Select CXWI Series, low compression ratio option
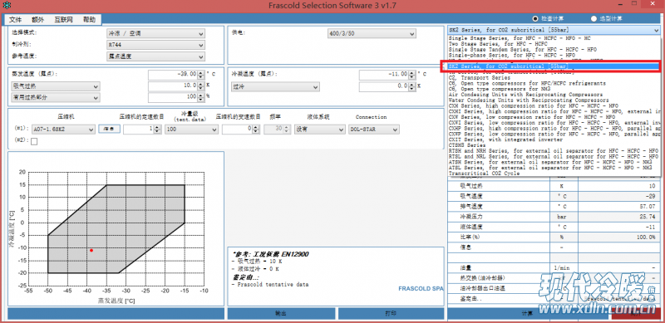The width and height of the screenshot is (665, 323). coord(554,123)
